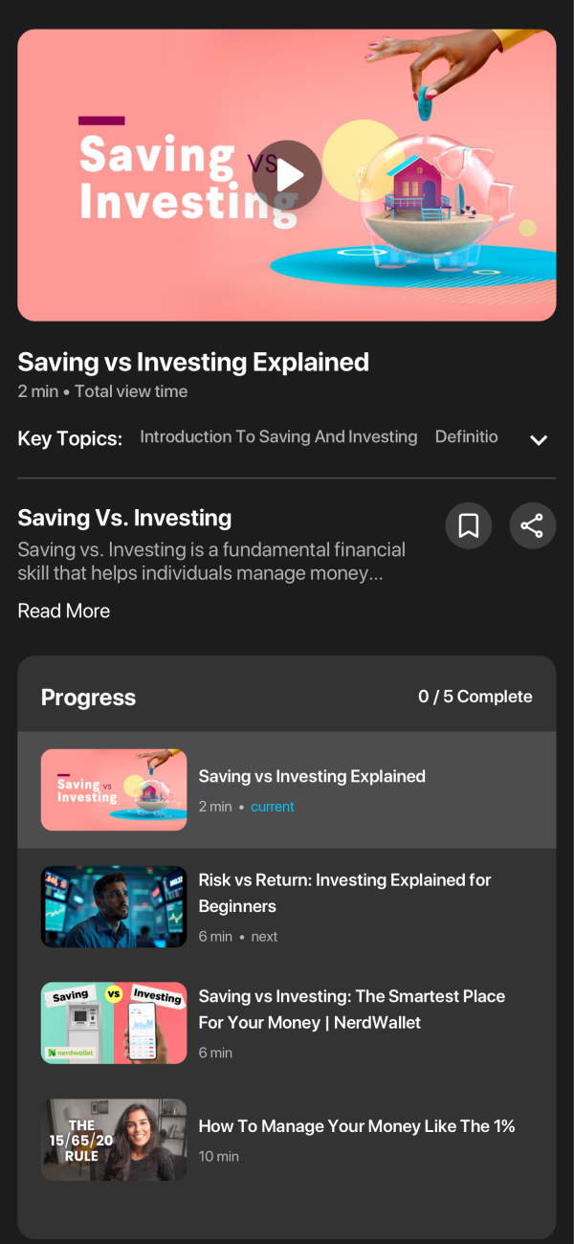Open the Risk vs Return video thumbnail
Screen dimensions: 574x1244
click(114, 906)
